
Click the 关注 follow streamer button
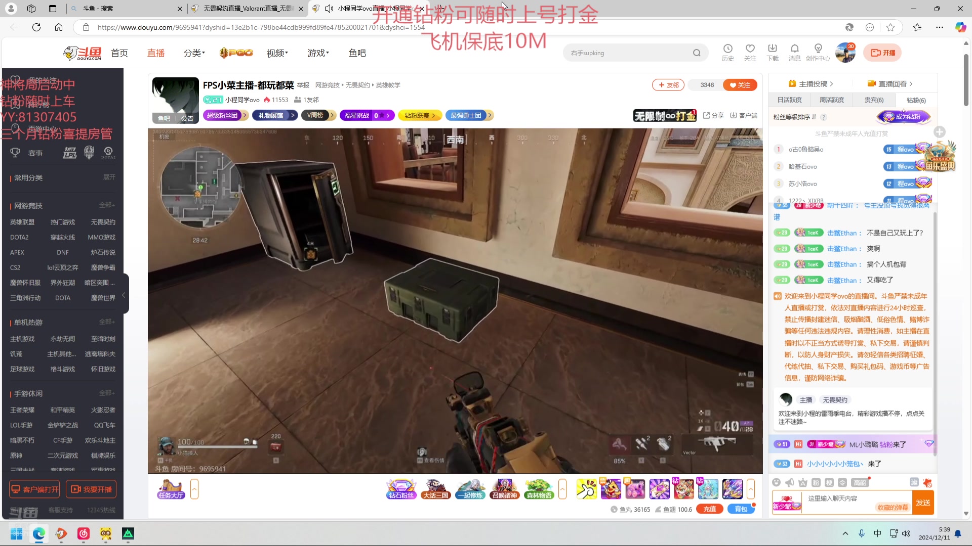[x=740, y=85]
